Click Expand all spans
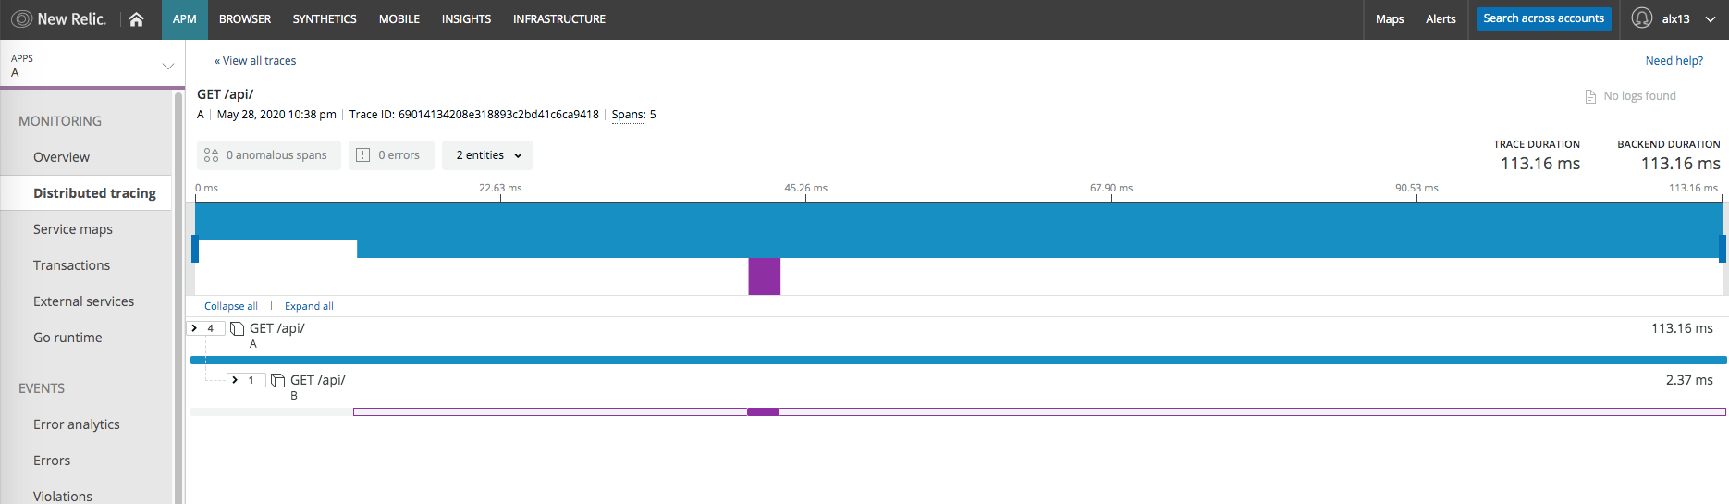Viewport: 1729px width, 504px height. click(309, 306)
